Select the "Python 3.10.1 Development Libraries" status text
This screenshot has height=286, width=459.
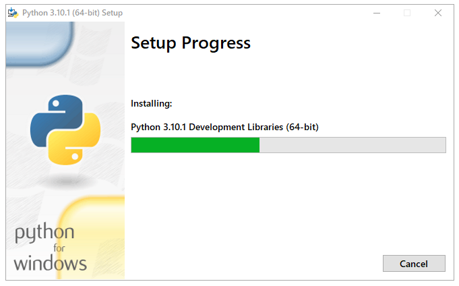pos(224,127)
